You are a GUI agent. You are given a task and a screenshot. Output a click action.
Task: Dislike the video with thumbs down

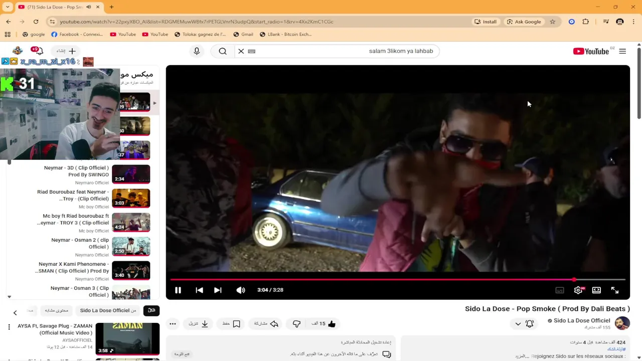pyautogui.click(x=296, y=324)
